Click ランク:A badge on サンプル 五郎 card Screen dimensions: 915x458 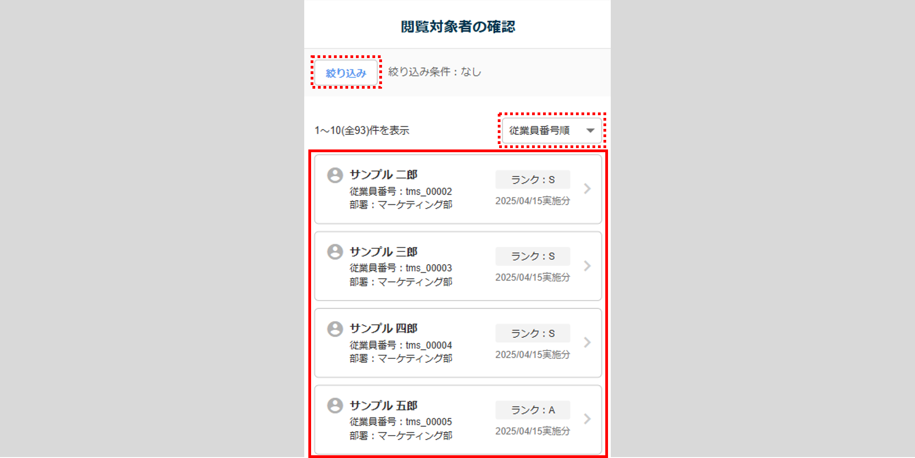(533, 410)
